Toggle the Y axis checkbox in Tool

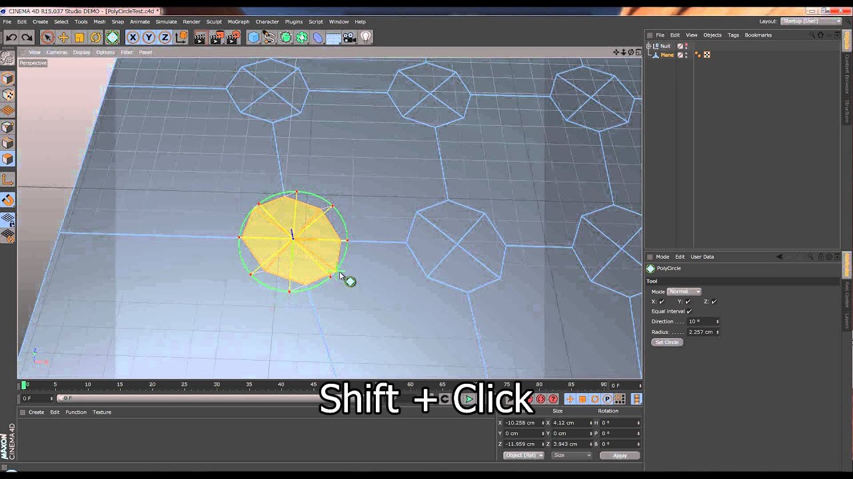(688, 301)
